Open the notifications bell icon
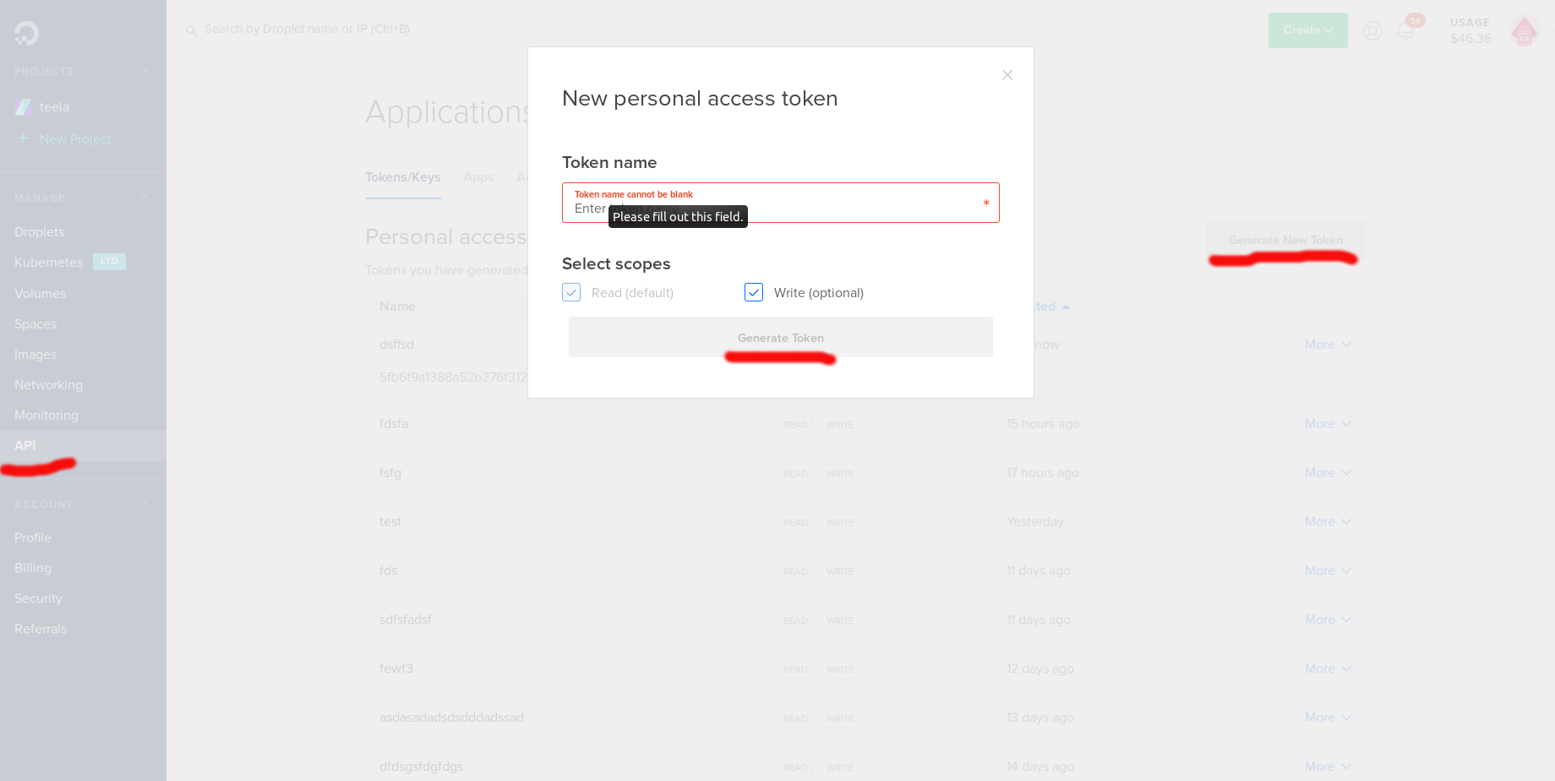 coord(1405,31)
